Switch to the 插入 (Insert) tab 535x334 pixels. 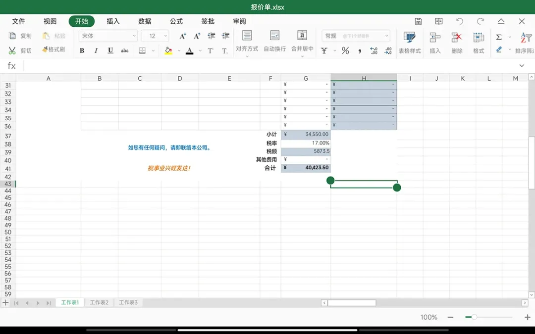point(113,21)
